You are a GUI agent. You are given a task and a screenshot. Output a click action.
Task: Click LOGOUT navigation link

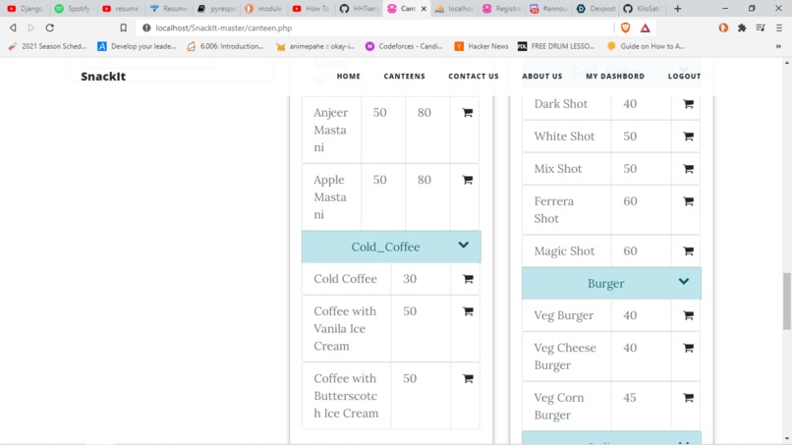coord(684,77)
